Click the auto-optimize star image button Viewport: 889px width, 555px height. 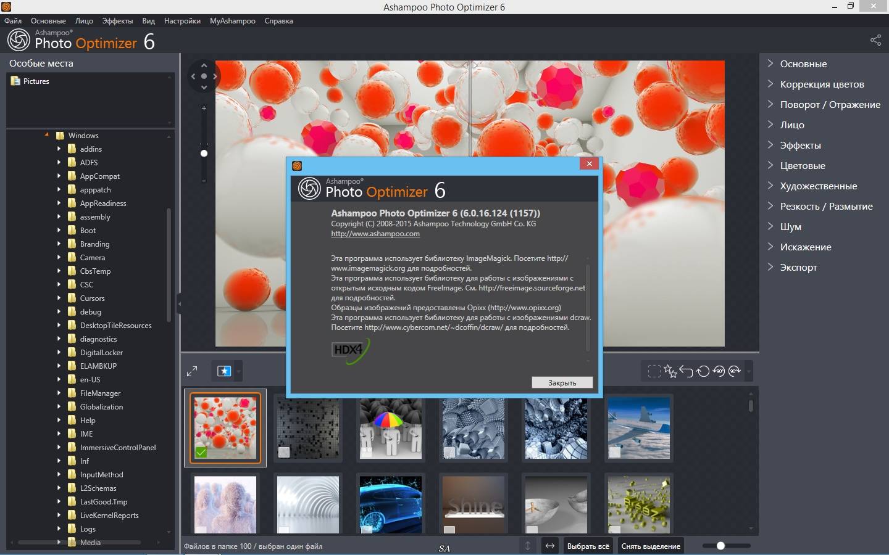[x=224, y=371]
